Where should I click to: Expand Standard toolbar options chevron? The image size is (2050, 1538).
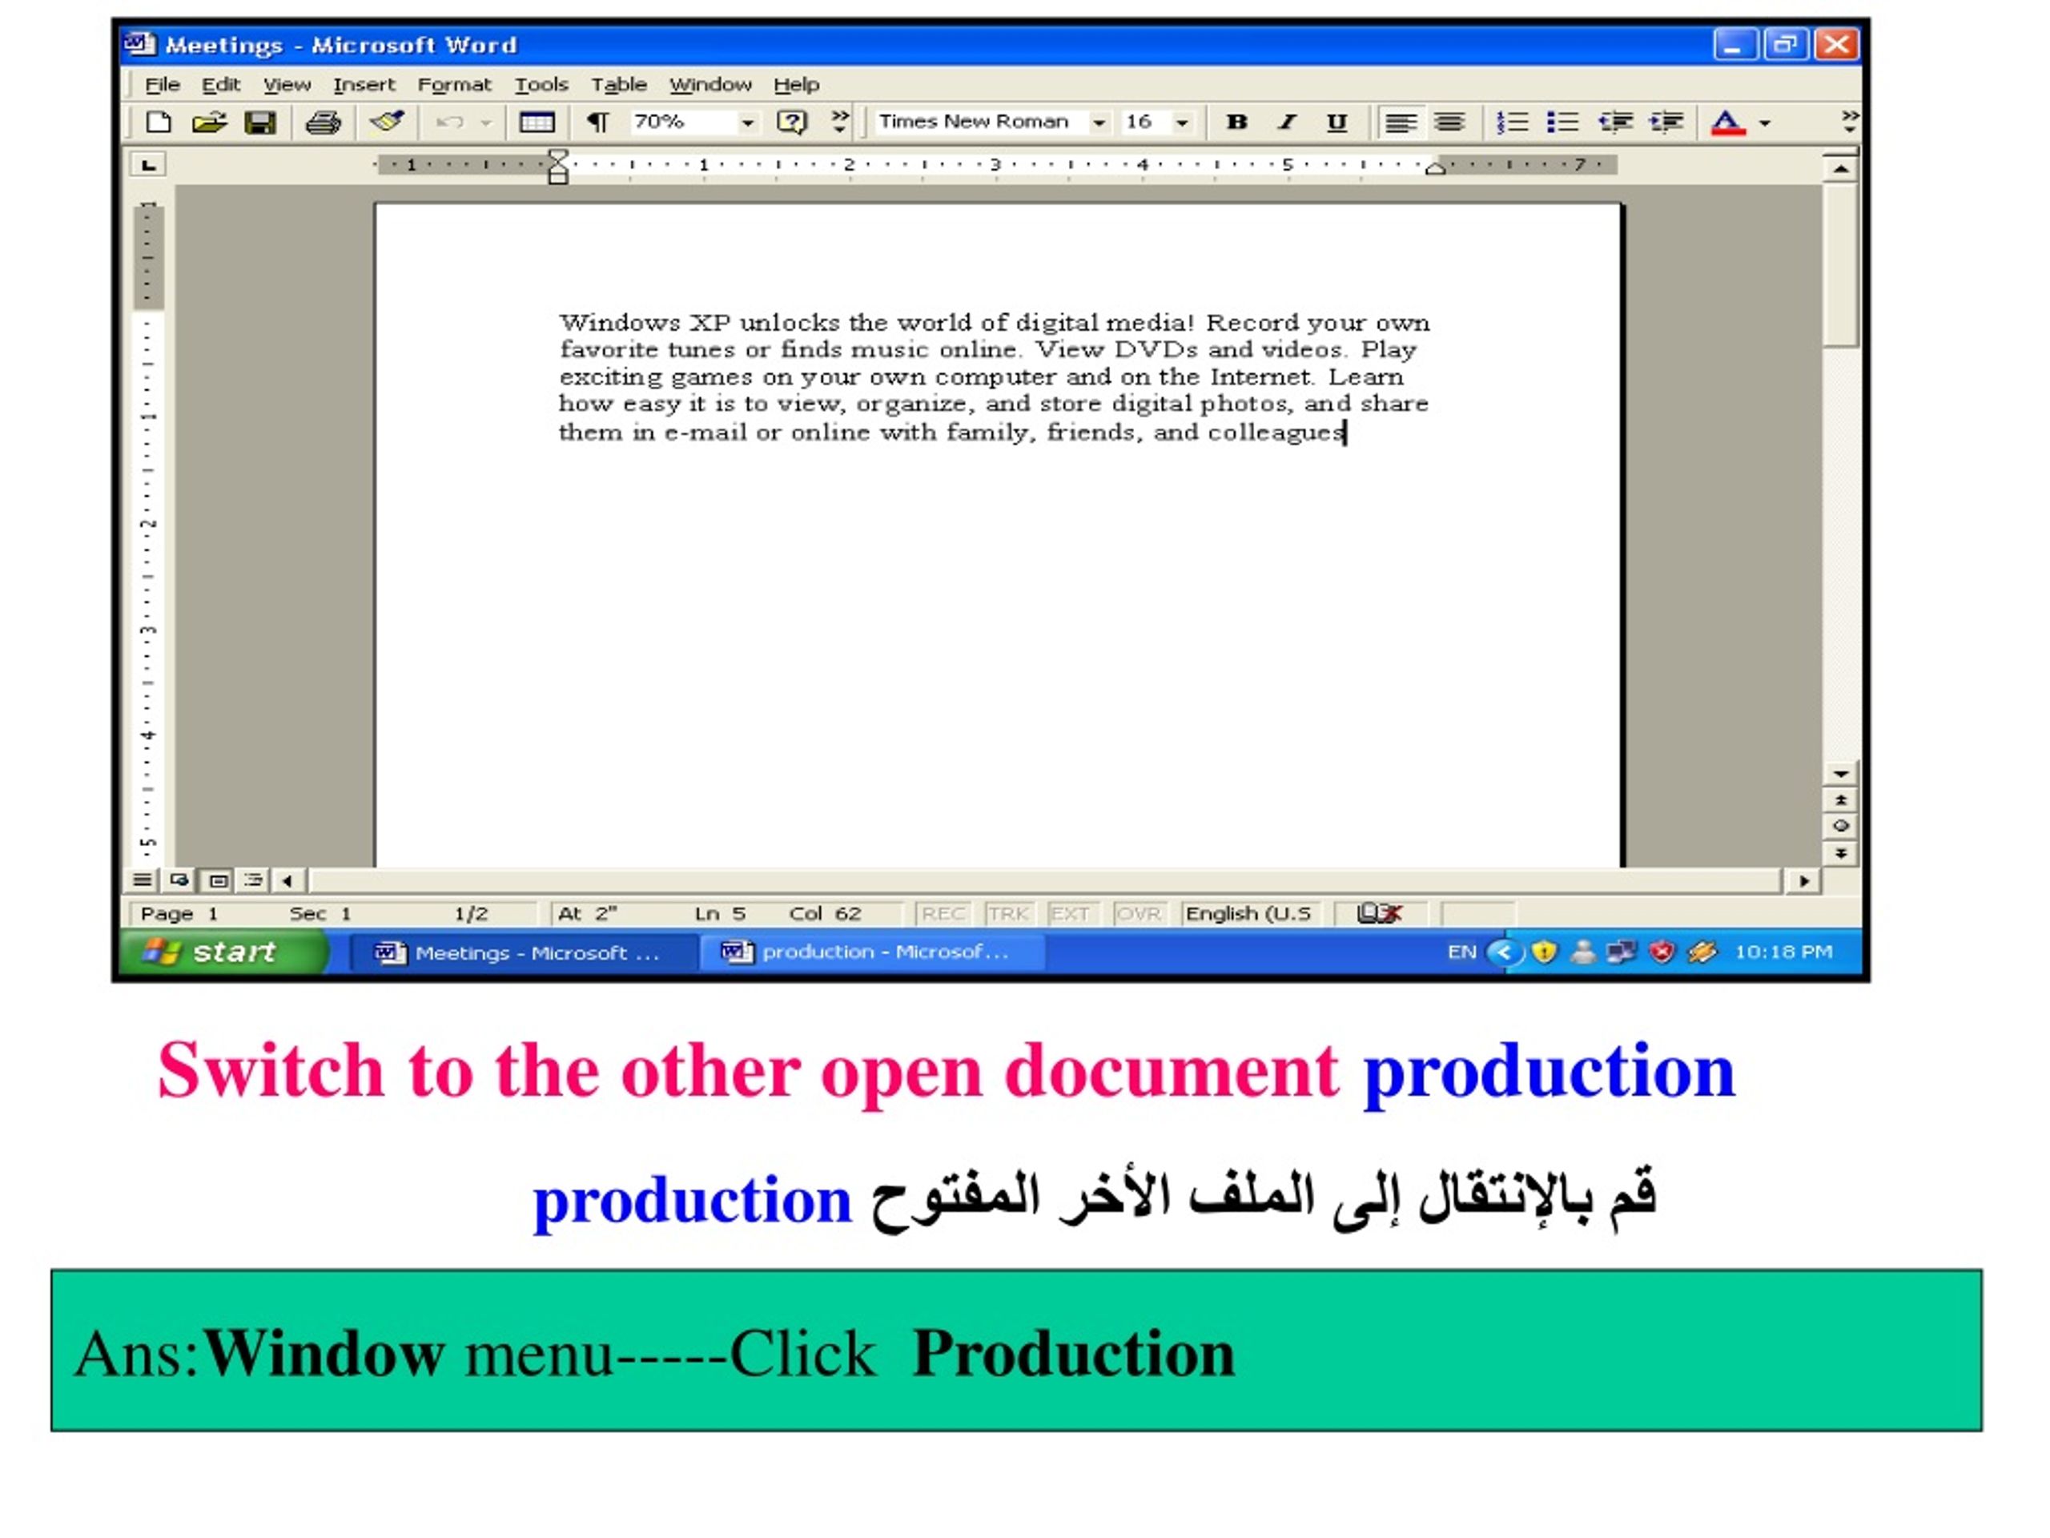[x=840, y=122]
